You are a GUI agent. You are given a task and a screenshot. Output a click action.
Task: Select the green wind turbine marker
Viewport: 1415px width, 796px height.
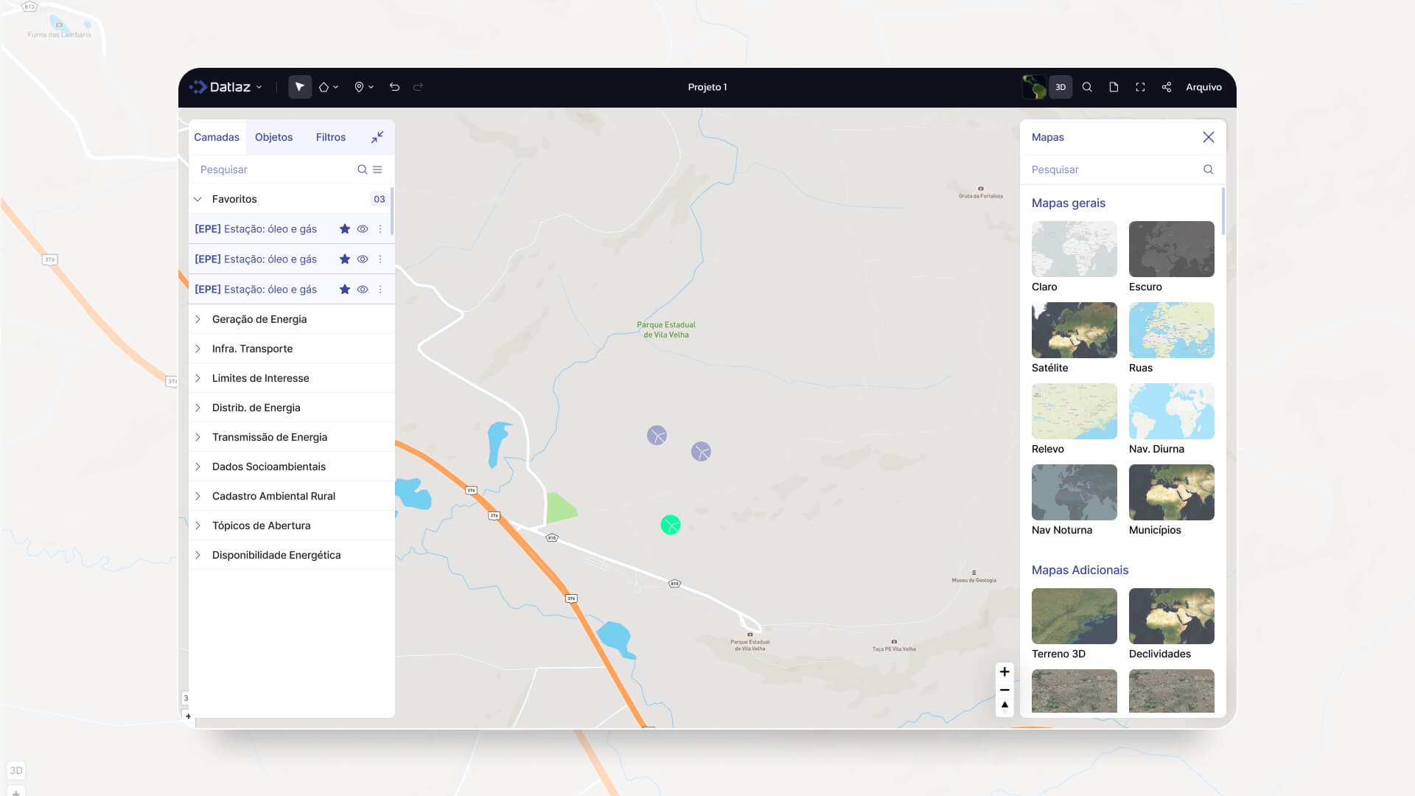[671, 525]
